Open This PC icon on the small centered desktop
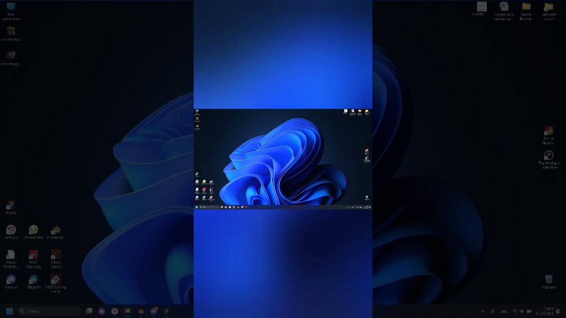The height and width of the screenshot is (318, 566). pos(197,112)
